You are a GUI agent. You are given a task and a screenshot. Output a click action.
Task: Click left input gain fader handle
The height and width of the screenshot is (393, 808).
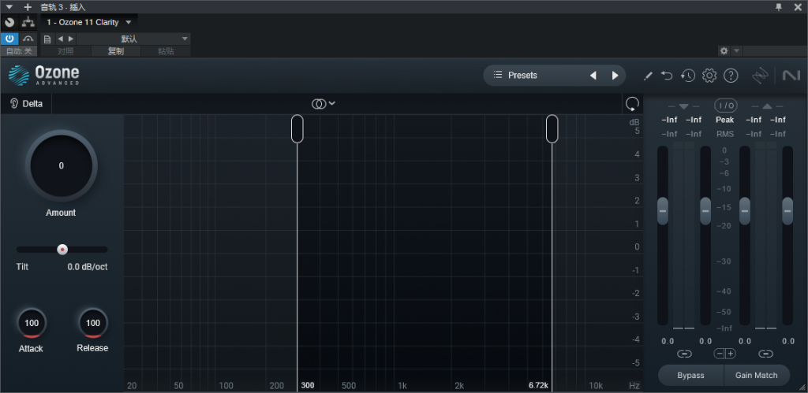[663, 211]
